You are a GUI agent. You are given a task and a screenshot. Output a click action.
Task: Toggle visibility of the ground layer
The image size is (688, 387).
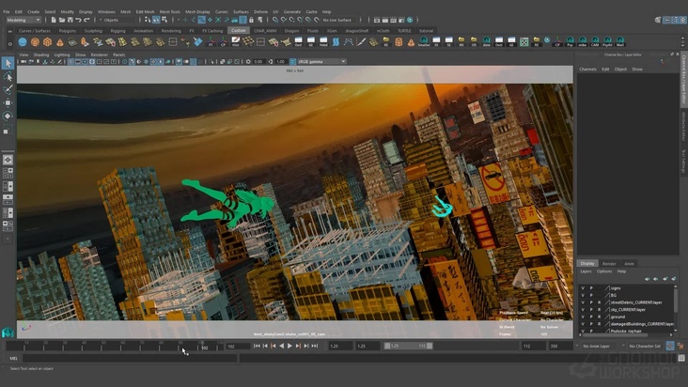pos(582,317)
